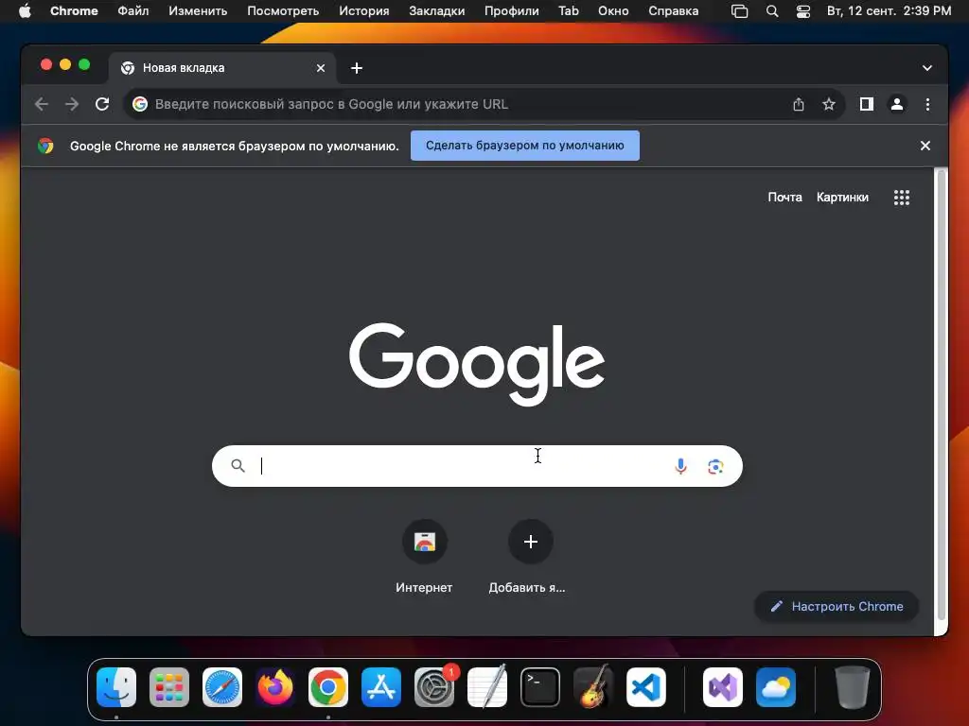Image resolution: width=969 pixels, height=726 pixels.
Task: Click the forward navigation arrow
Action: 72,104
